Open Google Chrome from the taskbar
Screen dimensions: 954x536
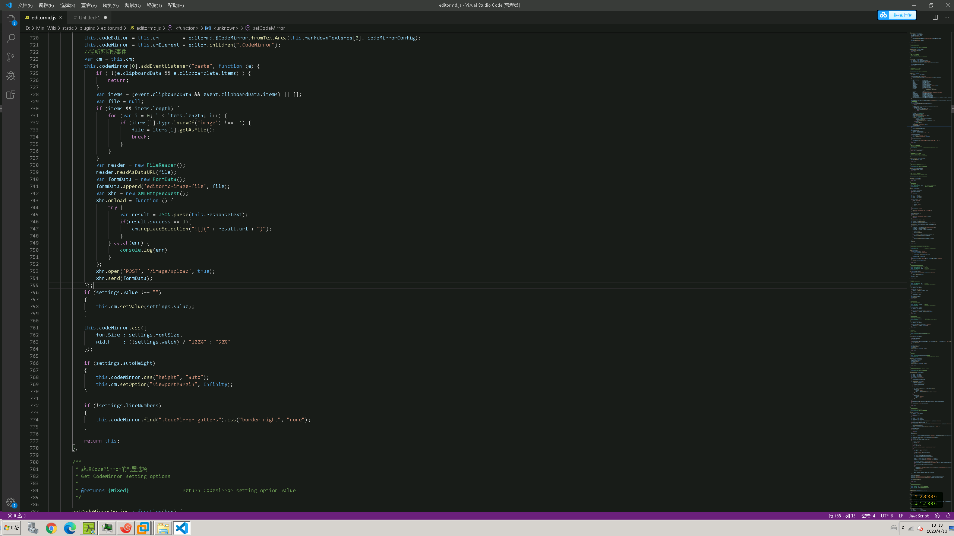51,528
